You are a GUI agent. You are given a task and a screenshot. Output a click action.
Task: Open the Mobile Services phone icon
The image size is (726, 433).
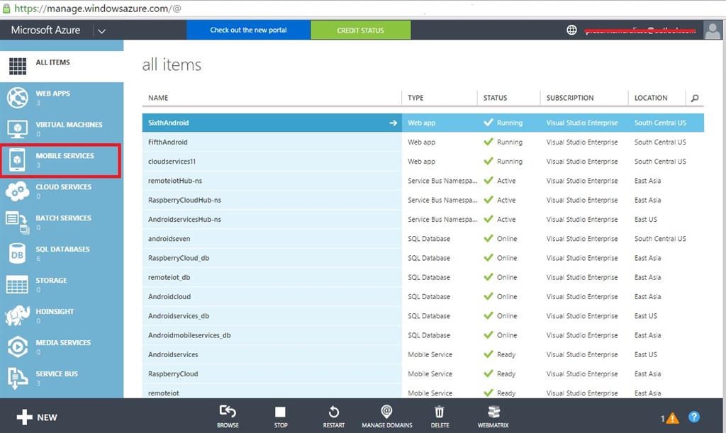(17, 159)
